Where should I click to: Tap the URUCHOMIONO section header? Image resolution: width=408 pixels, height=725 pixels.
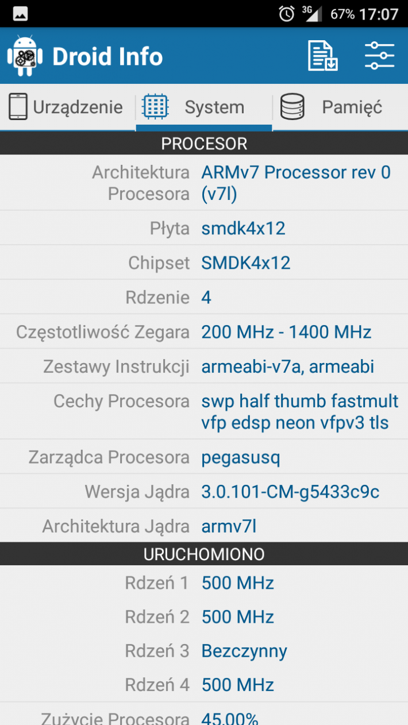(x=204, y=554)
